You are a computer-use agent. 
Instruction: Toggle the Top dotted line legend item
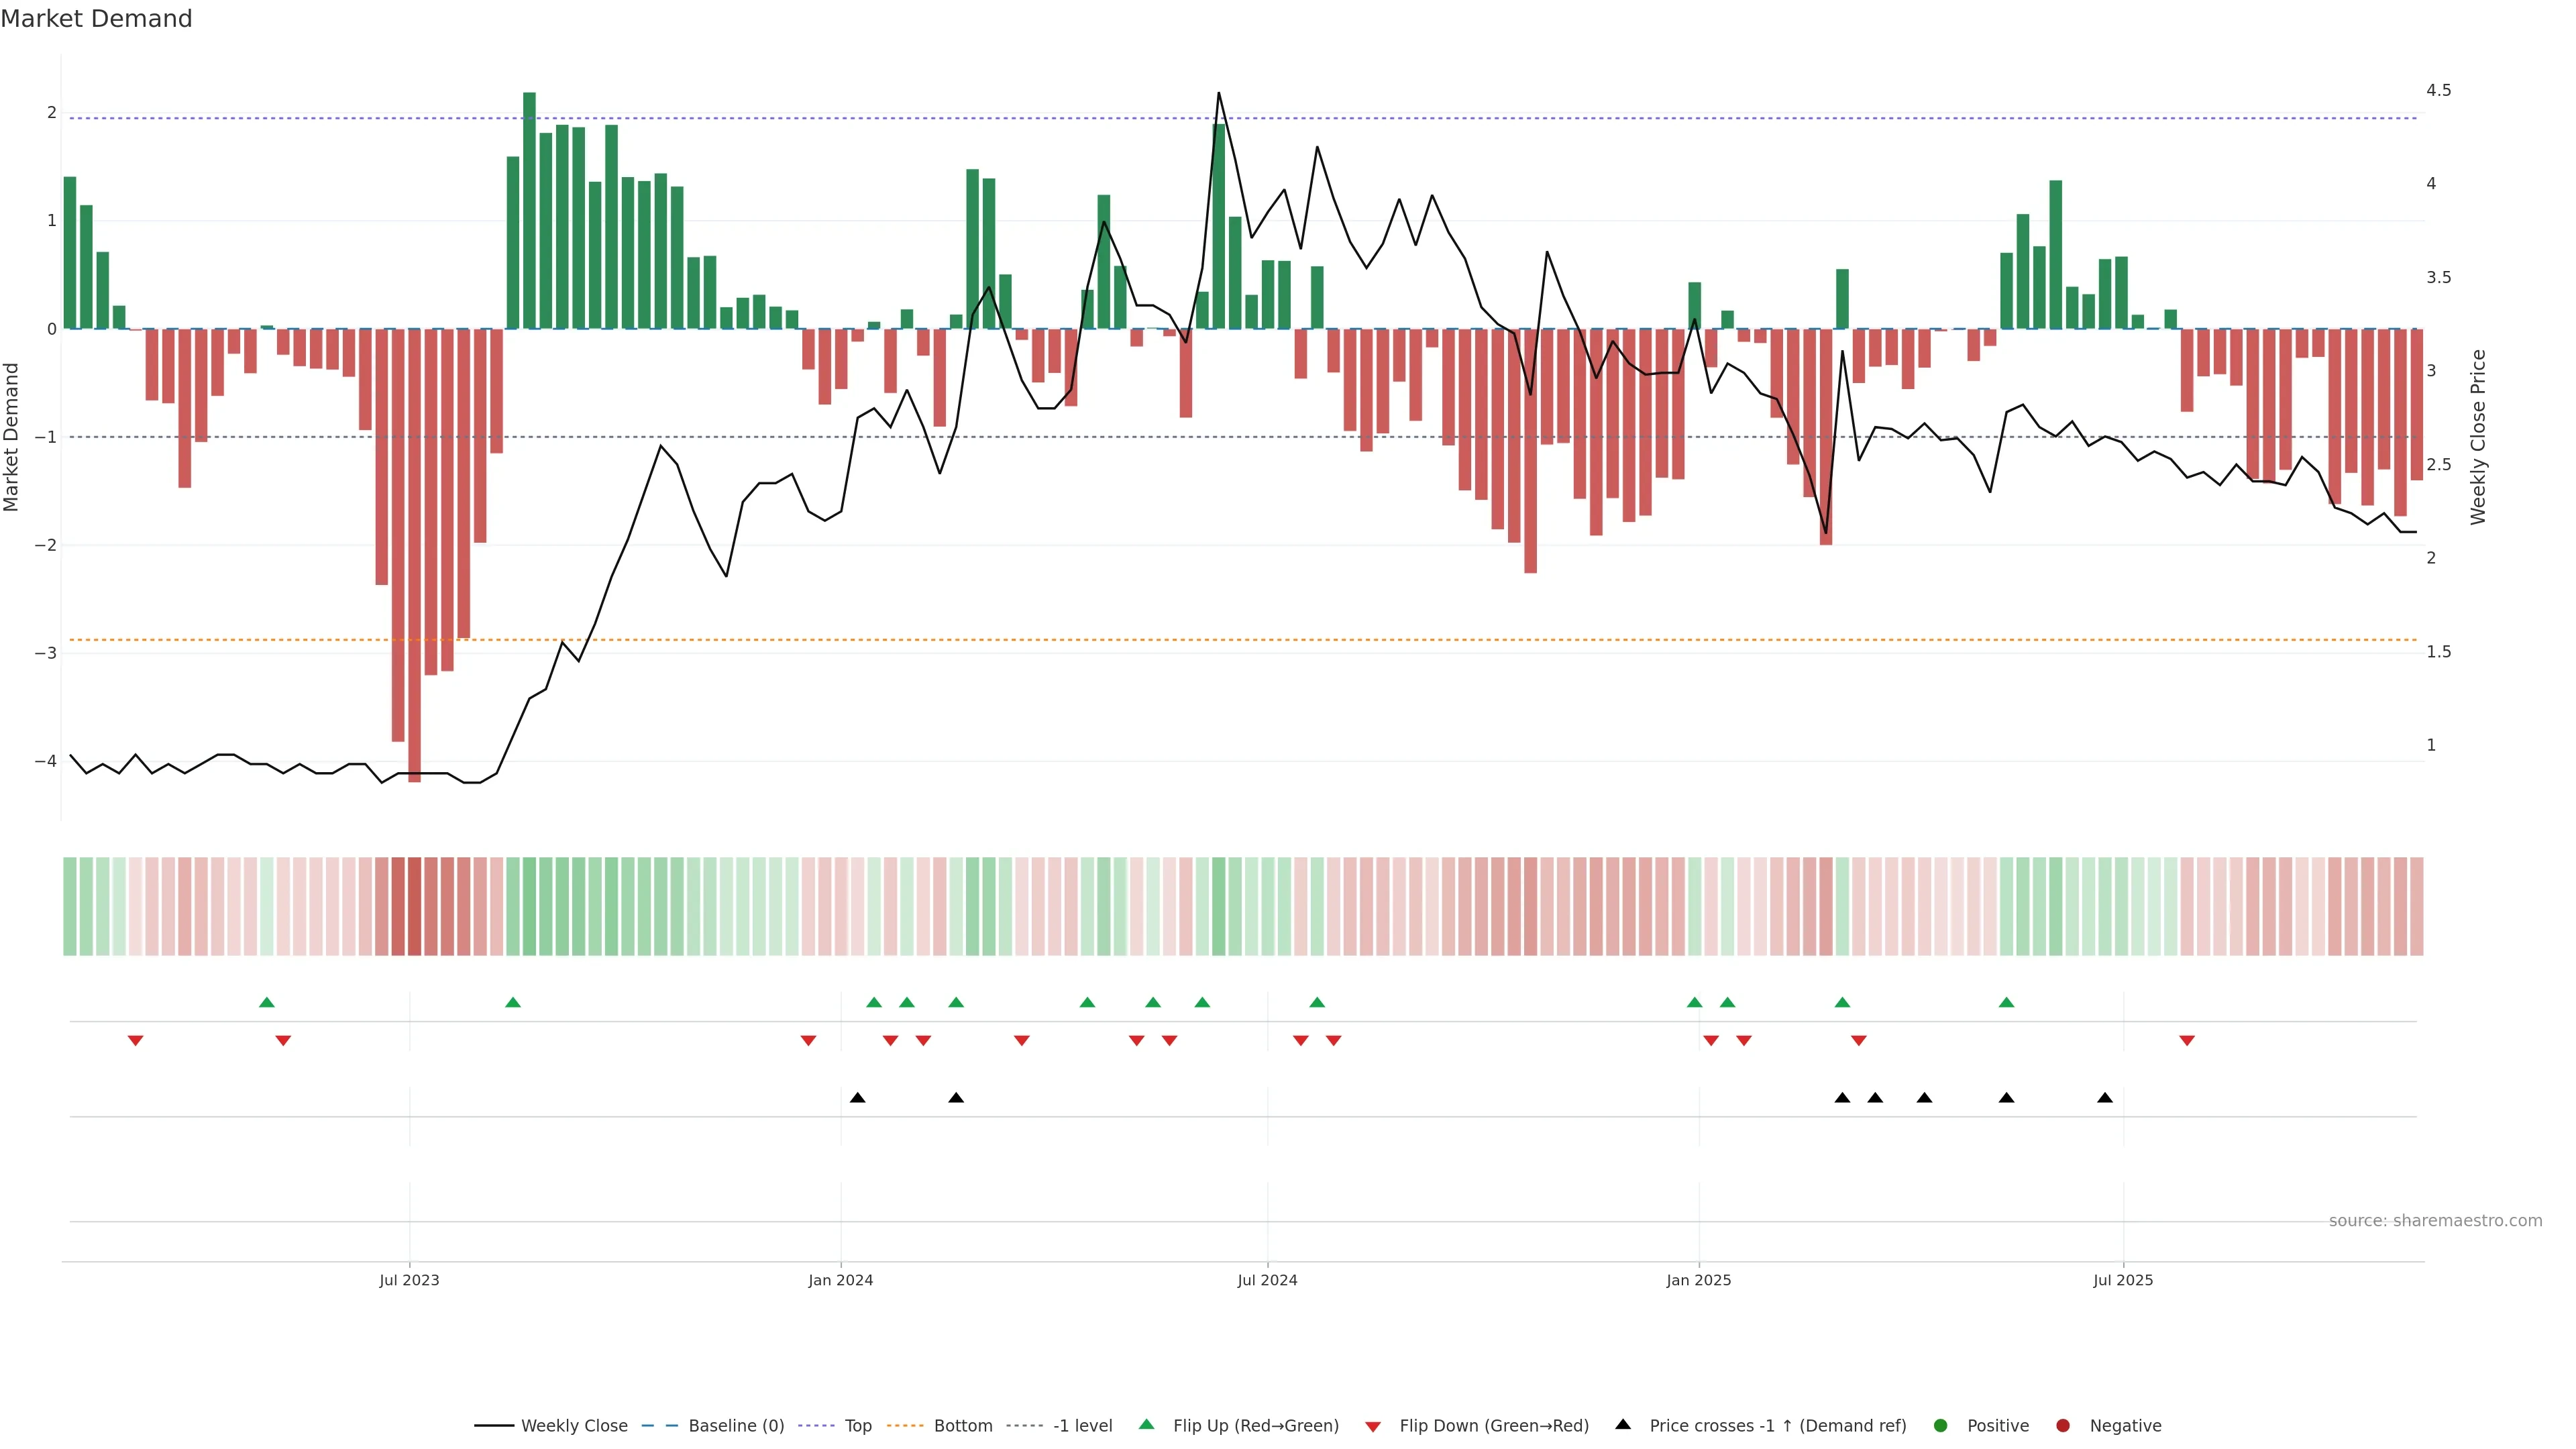click(x=857, y=1425)
